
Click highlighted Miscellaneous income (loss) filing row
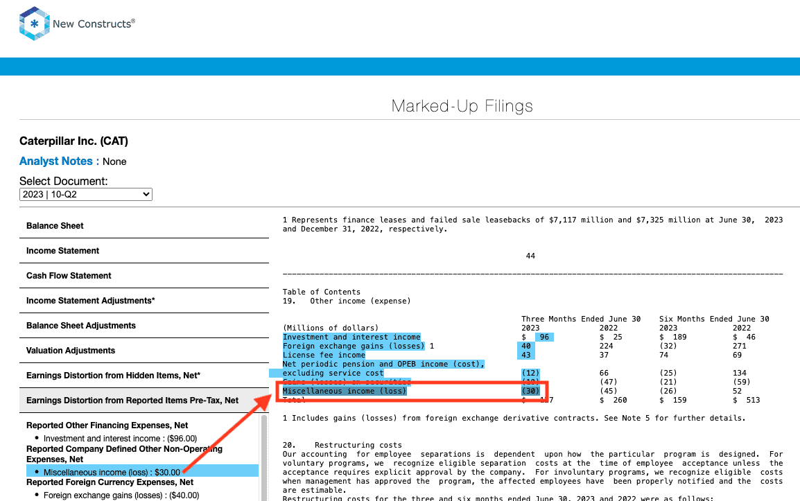[x=345, y=392]
